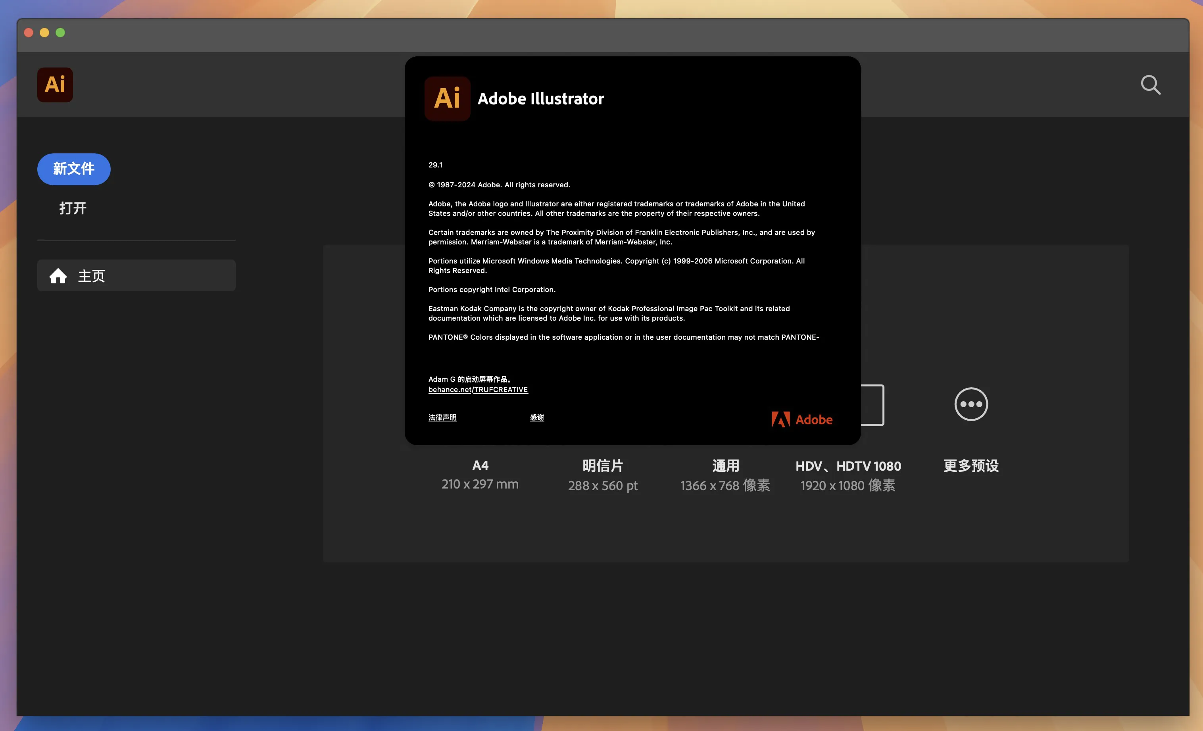The image size is (1203, 731).
Task: Click the HDTV preset document thumbnail icon
Action: [872, 405]
